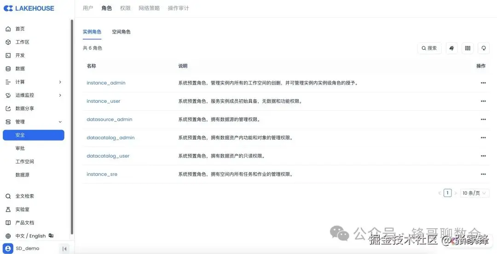Select page 1 in pagination
This screenshot has height=254, width=497.
pos(448,193)
